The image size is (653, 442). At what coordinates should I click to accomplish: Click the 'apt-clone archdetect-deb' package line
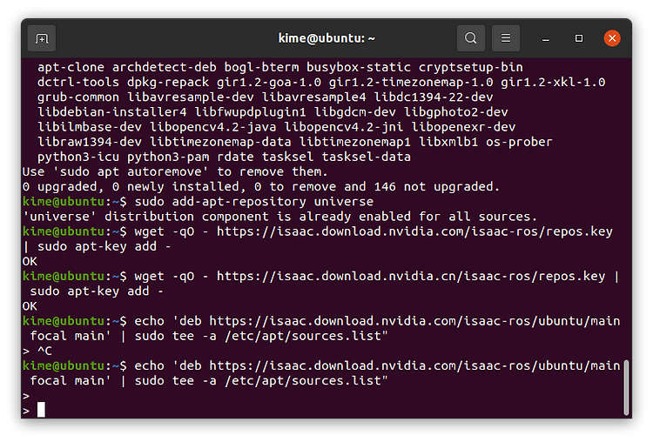[x=280, y=67]
